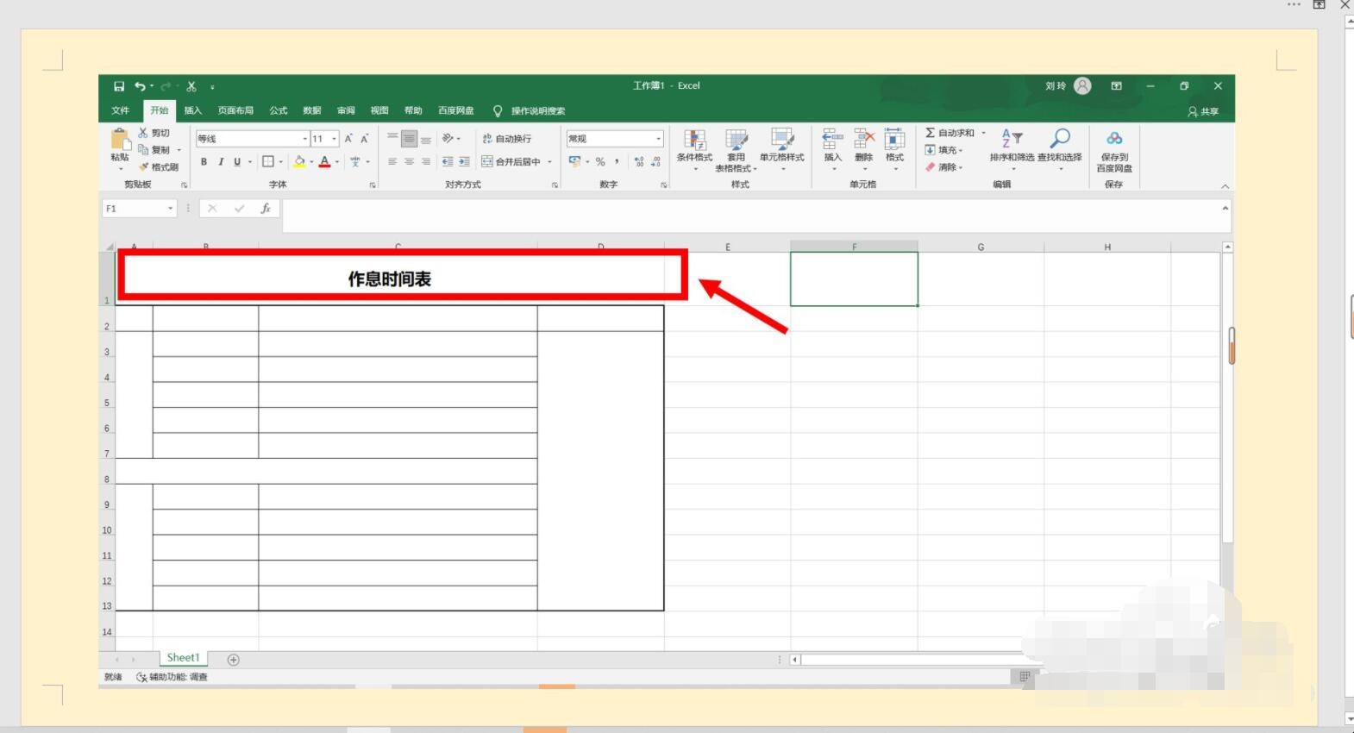Toggle Underline formatting
This screenshot has height=733, width=1354.
237,162
